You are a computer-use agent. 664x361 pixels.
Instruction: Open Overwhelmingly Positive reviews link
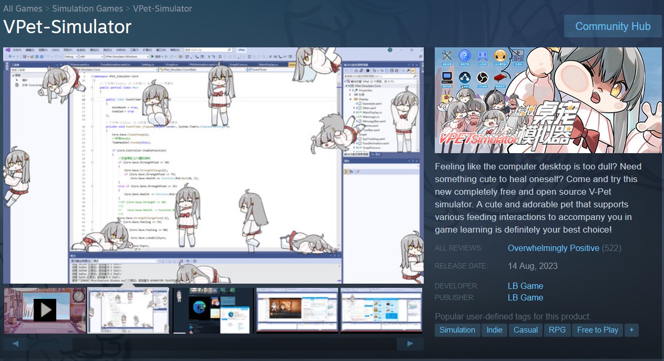click(554, 248)
